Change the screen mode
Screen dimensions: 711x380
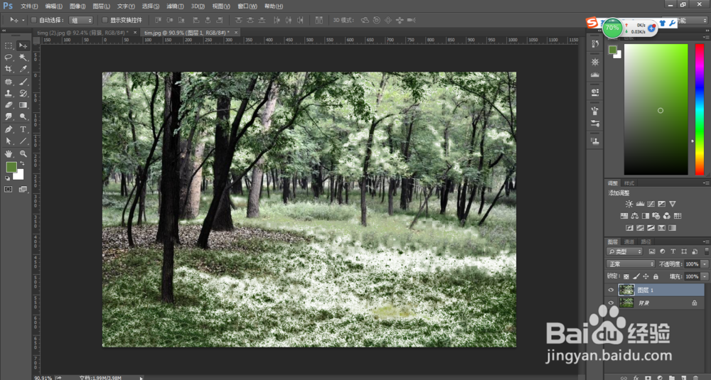[23, 190]
